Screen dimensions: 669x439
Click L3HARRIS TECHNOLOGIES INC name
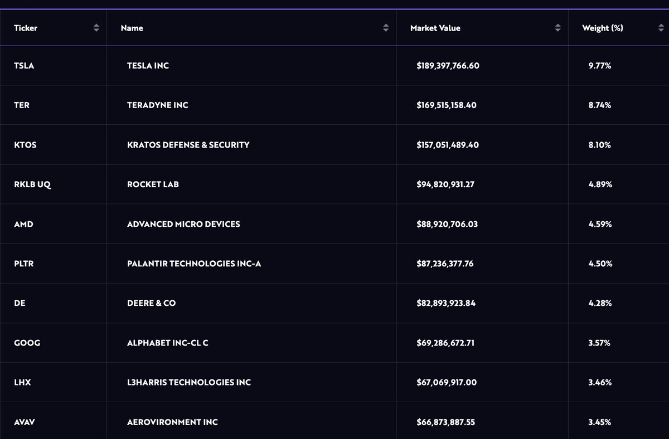(188, 382)
